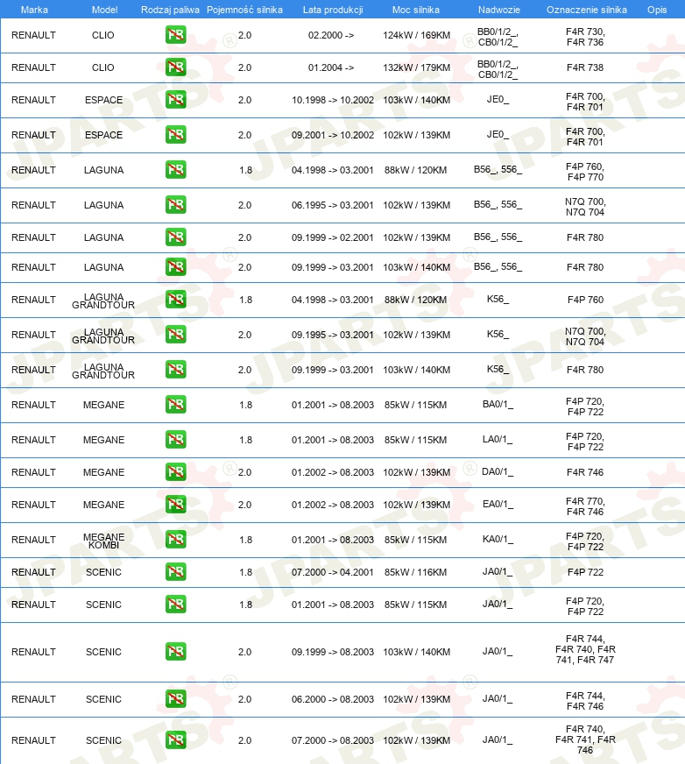Select production date 02.2000 -> cell

click(x=331, y=36)
